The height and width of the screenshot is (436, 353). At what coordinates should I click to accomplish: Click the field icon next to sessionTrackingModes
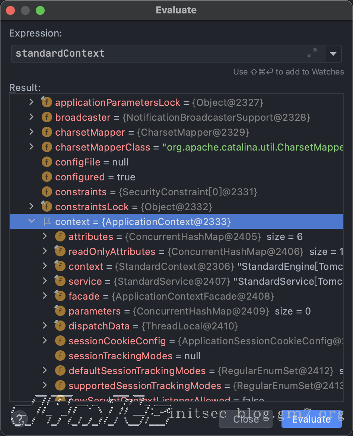coord(60,356)
